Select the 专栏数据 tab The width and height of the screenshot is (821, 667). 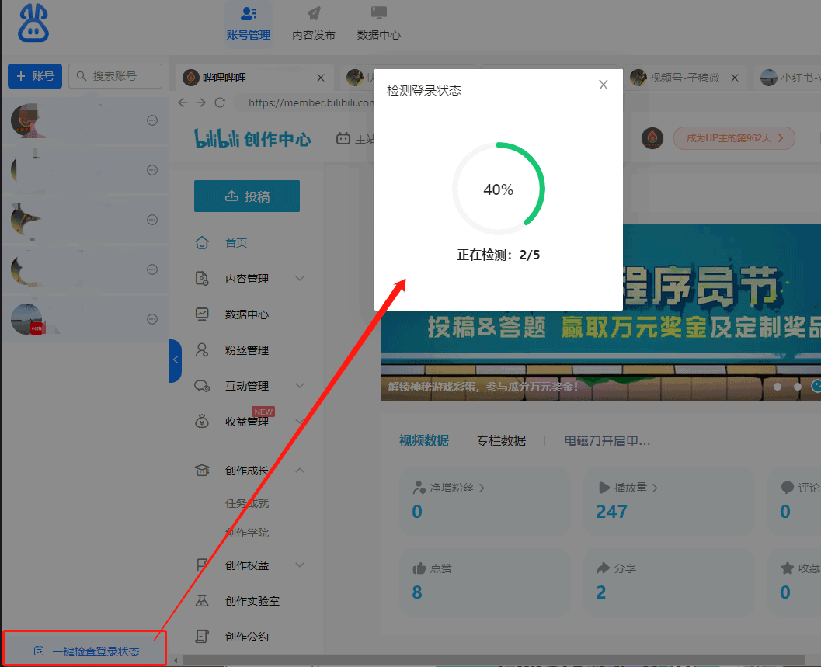coord(501,441)
